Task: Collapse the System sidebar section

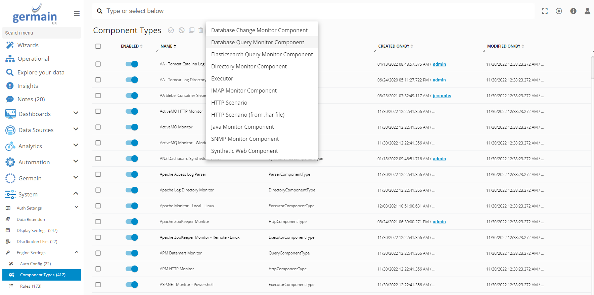Action: coord(76,194)
